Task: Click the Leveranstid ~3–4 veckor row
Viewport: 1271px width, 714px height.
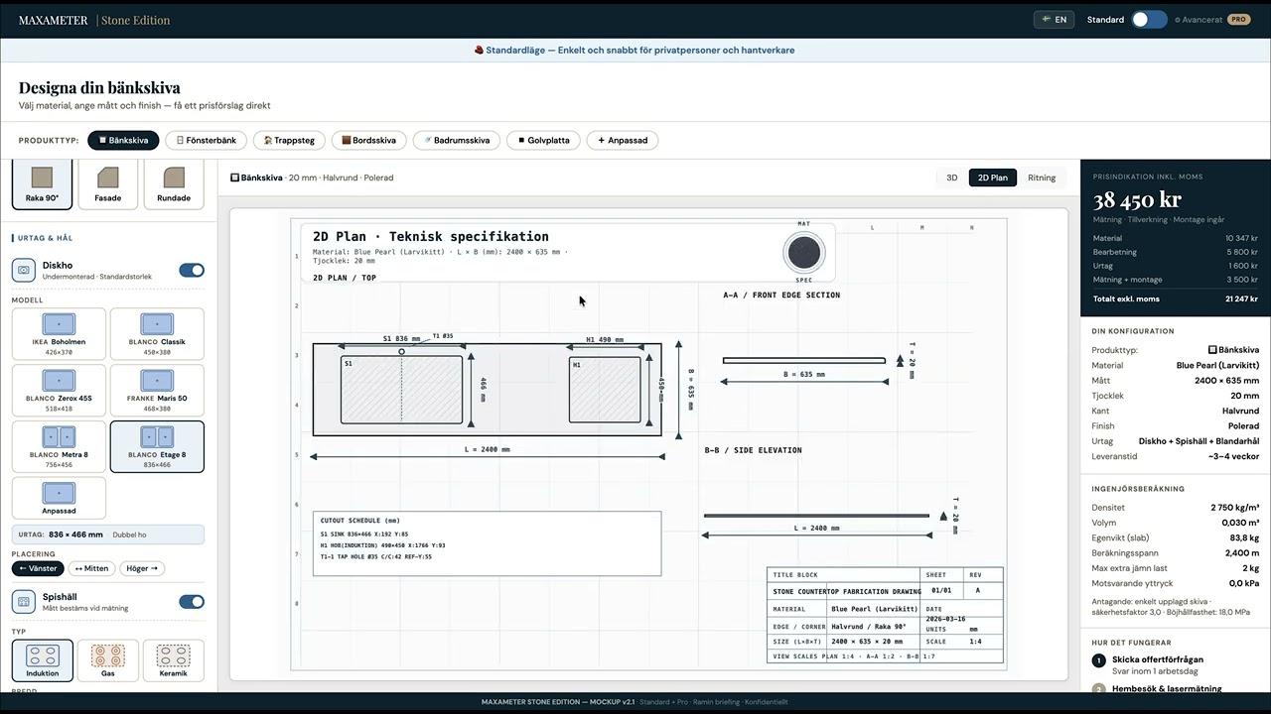Action: point(1175,456)
